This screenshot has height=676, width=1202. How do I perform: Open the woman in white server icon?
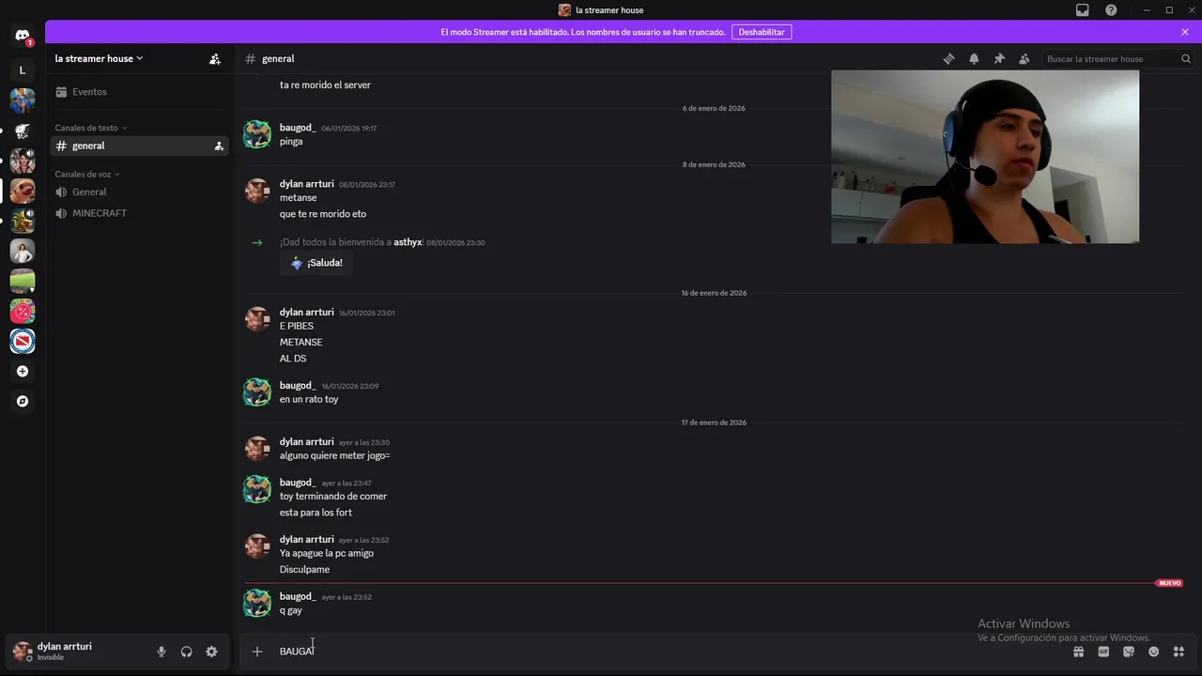[x=23, y=251]
